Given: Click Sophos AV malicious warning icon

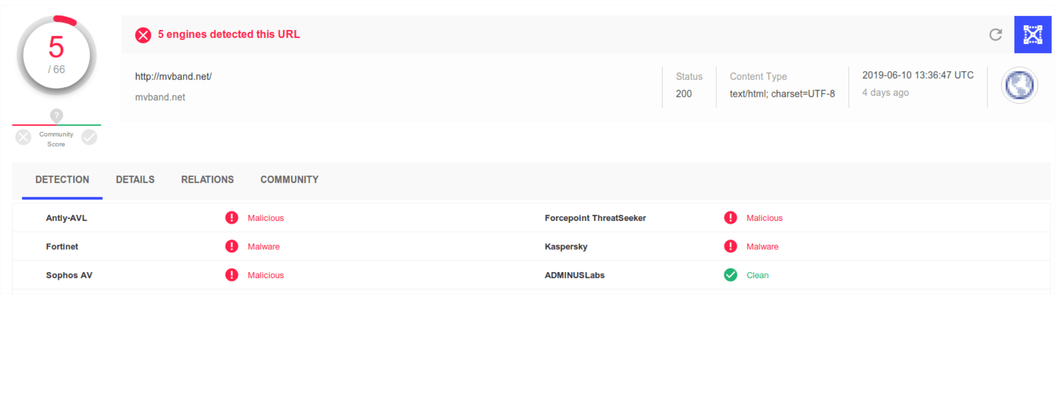Looking at the screenshot, I should click(231, 275).
